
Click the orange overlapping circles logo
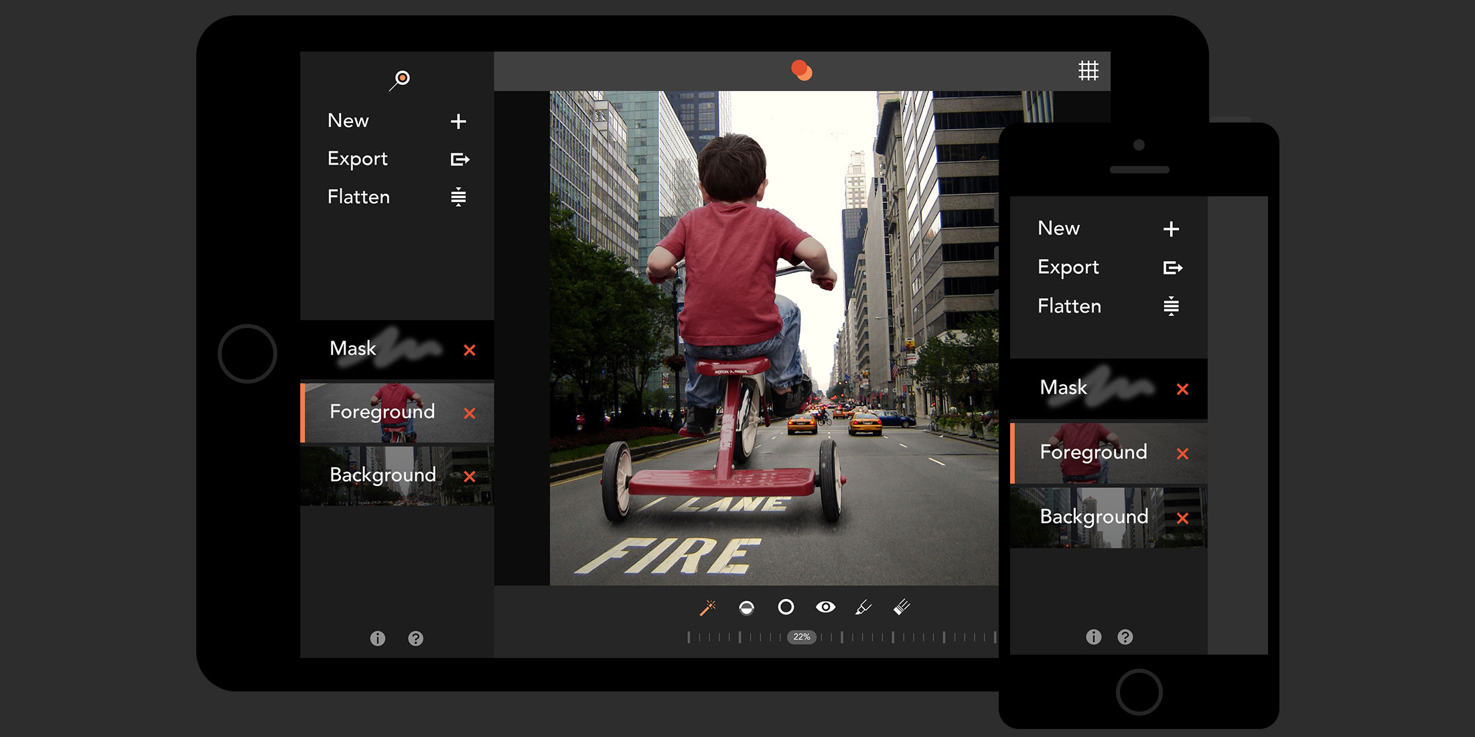(801, 70)
